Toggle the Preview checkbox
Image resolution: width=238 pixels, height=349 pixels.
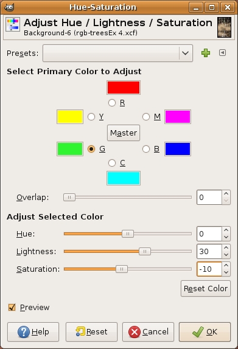(x=12, y=308)
